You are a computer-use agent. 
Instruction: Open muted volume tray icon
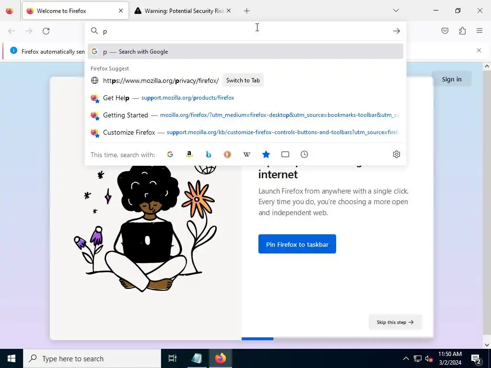tap(429, 358)
